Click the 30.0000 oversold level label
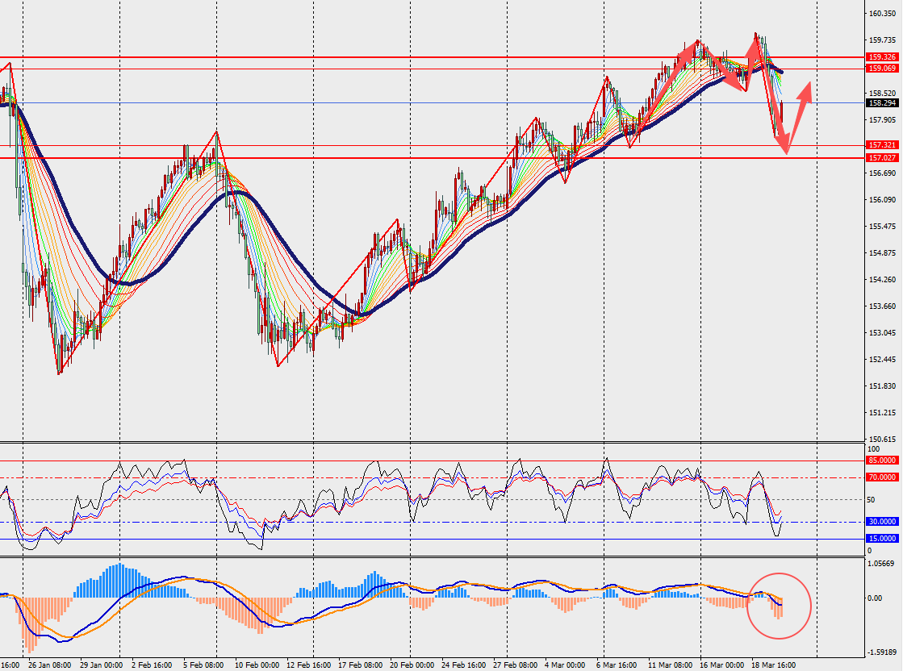Screen dimensions: 903x671 (883, 522)
